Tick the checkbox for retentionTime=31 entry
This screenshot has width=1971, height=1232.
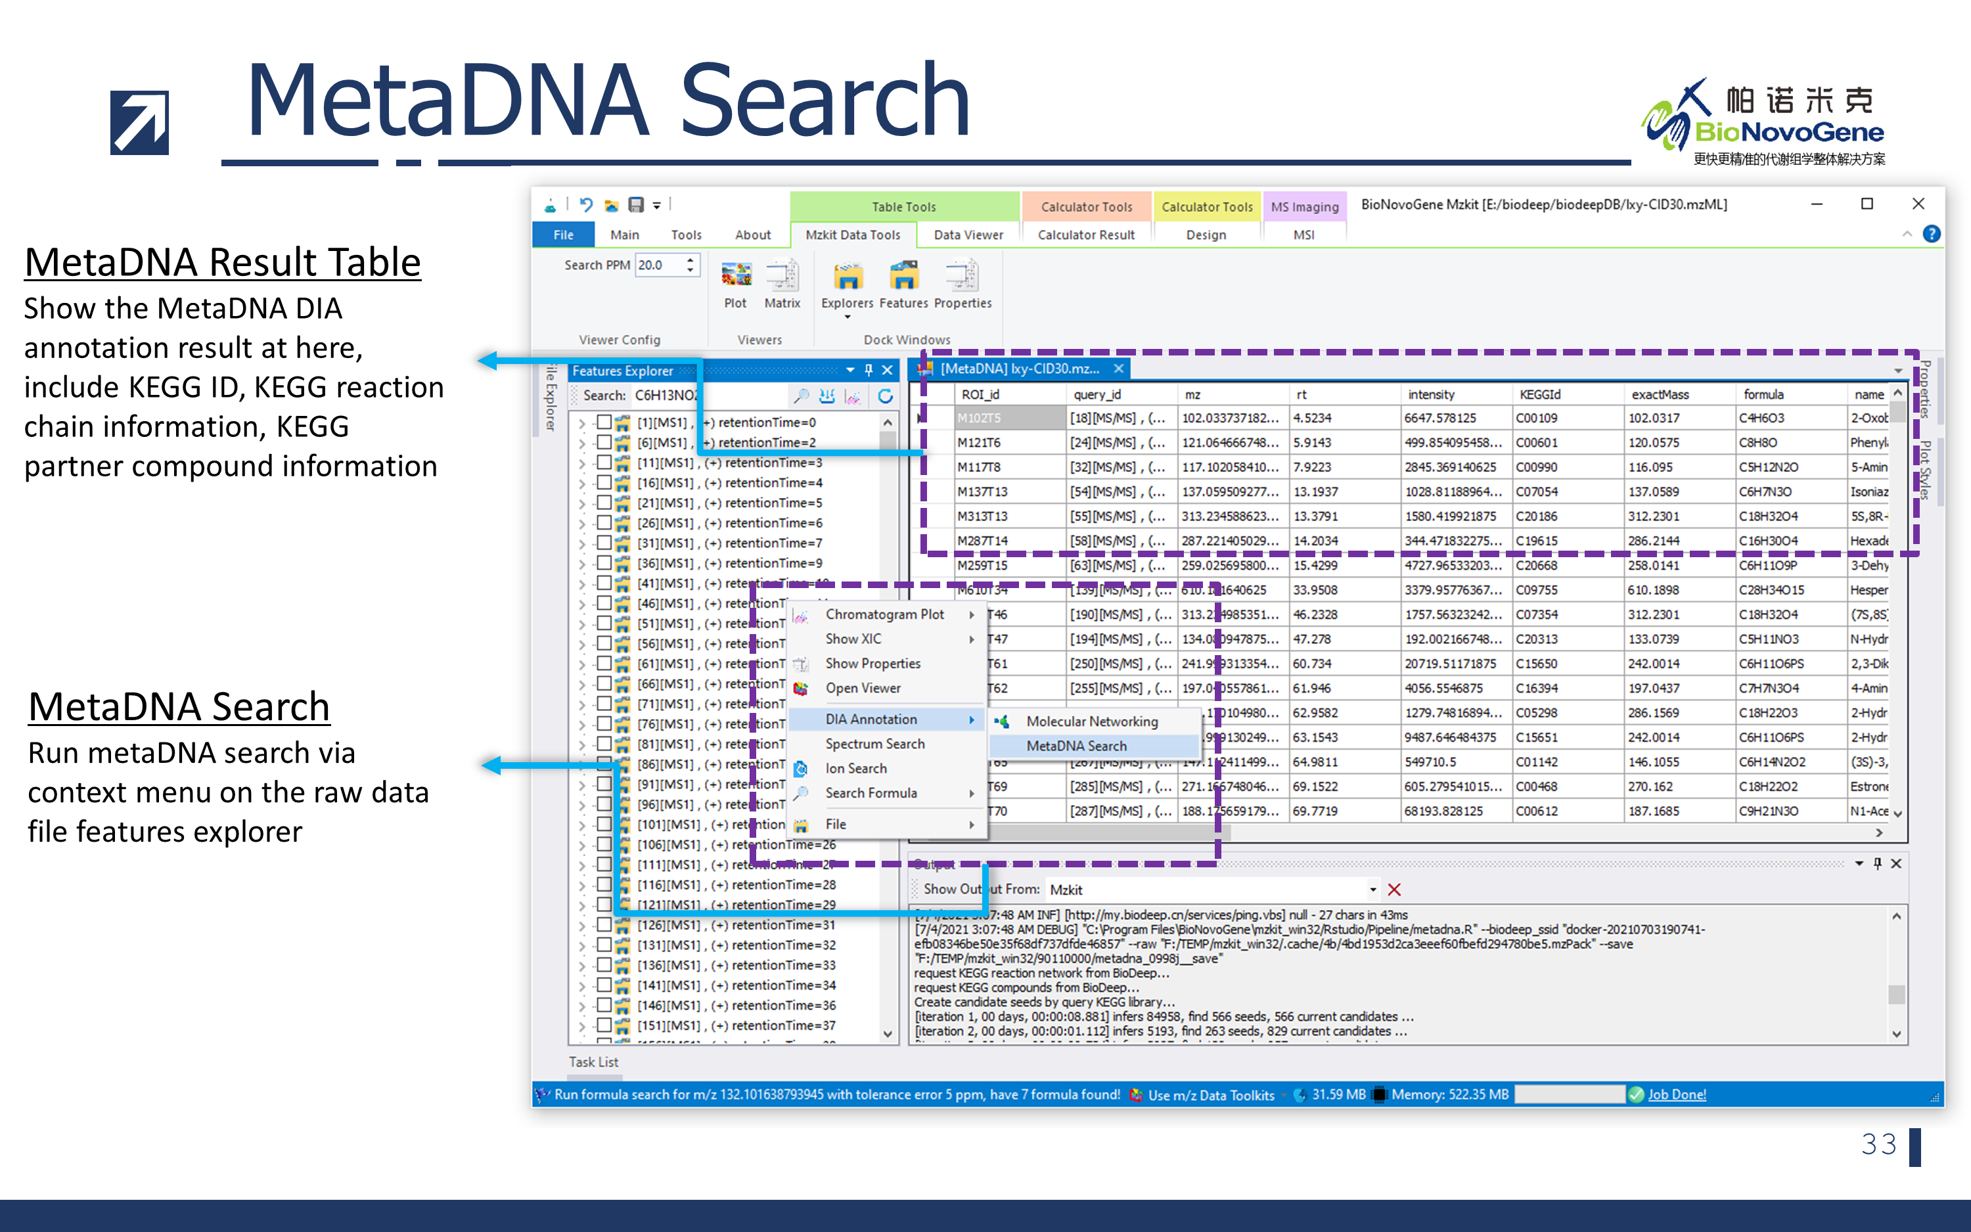604,924
